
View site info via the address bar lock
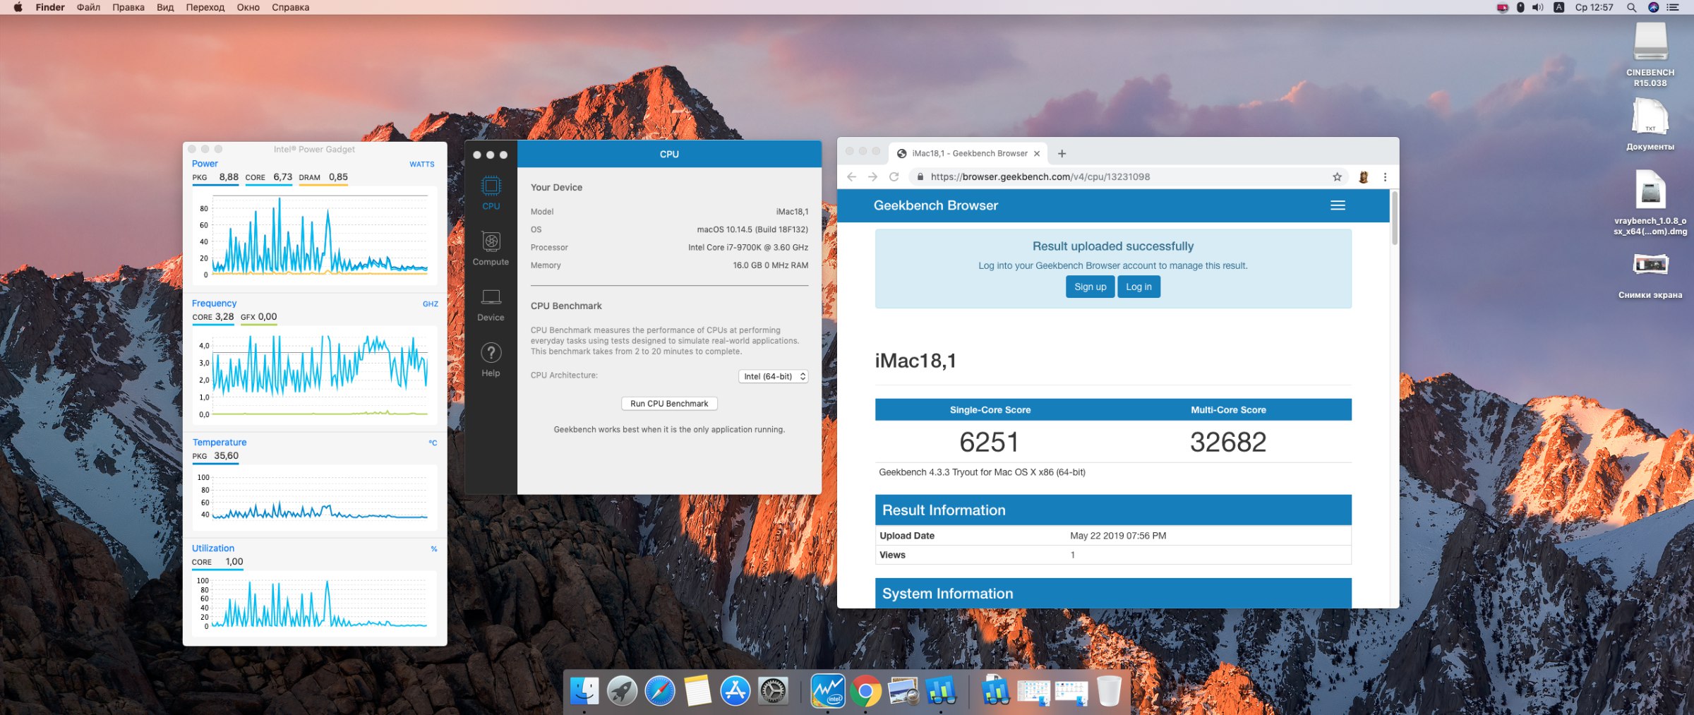(x=920, y=177)
